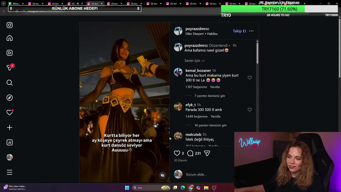Share the post with the paper plane icon

click(207, 153)
